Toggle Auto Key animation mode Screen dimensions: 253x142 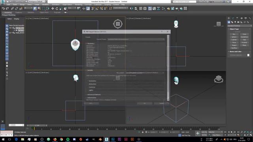coord(204,132)
